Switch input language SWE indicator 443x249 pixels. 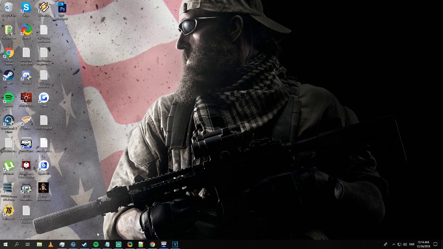(412, 245)
